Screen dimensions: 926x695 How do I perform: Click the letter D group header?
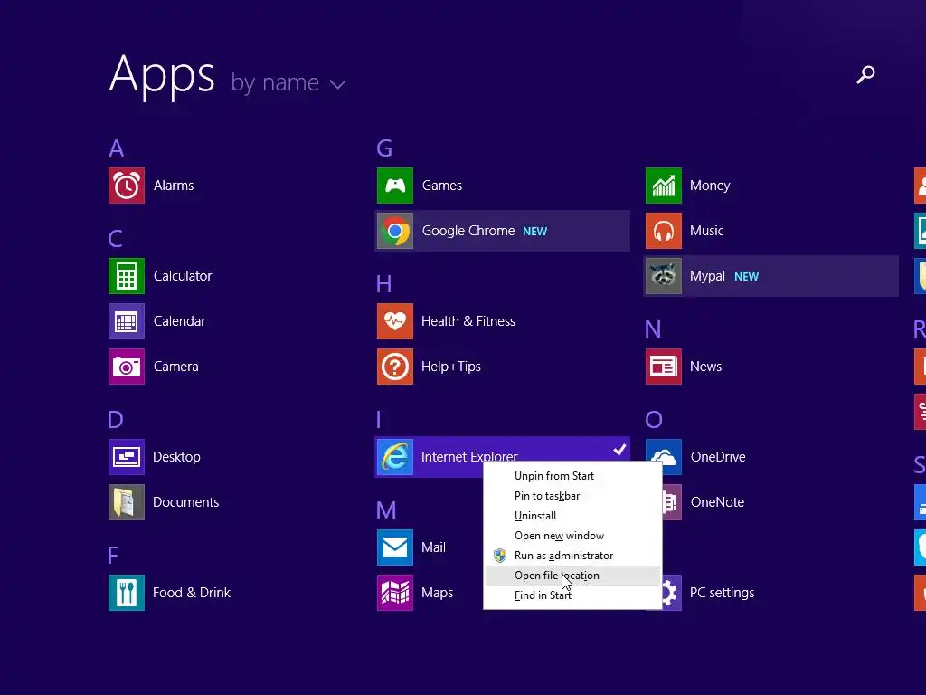116,420
